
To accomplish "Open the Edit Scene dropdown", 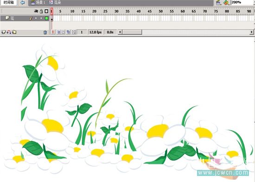I will coord(218,3).
